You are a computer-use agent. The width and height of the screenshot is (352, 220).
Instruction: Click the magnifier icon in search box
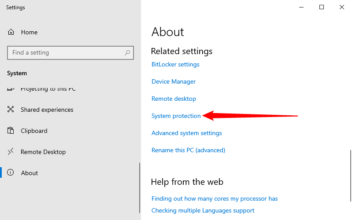tap(127, 53)
